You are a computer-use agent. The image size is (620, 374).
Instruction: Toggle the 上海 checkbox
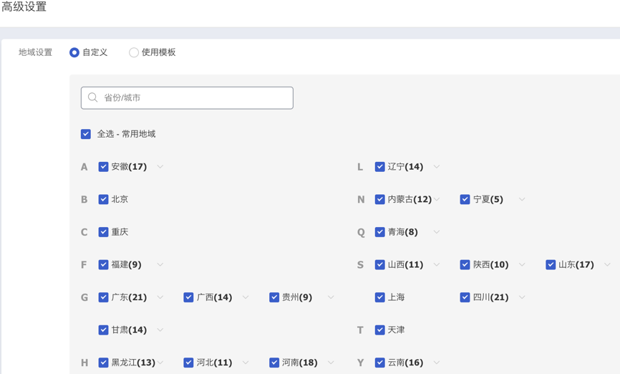[379, 297]
